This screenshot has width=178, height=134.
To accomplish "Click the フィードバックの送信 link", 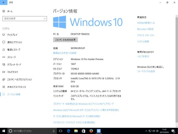I will coord(146,71).
